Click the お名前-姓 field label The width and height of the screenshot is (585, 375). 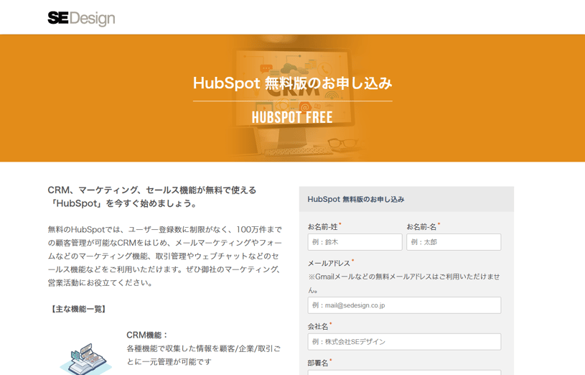point(323,227)
